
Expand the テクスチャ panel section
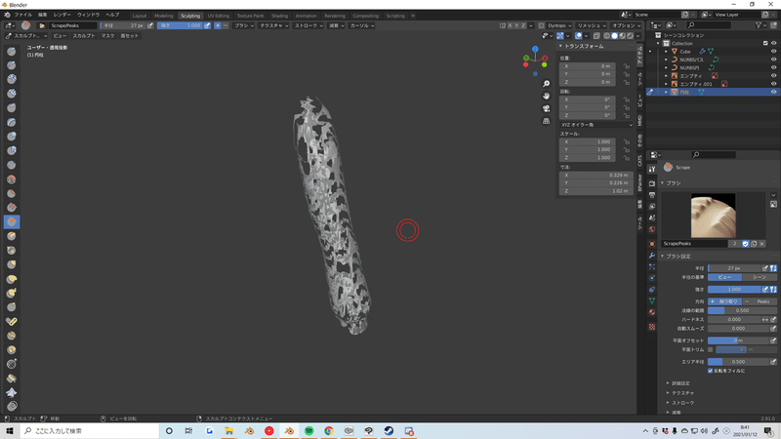pos(682,393)
